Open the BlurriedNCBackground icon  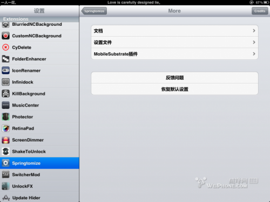click(5, 25)
